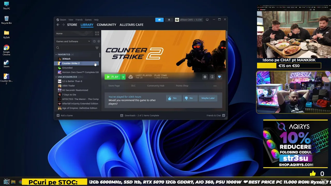Click the game list scrollbar thumb
This screenshot has width=331, height=186.
click(100, 55)
